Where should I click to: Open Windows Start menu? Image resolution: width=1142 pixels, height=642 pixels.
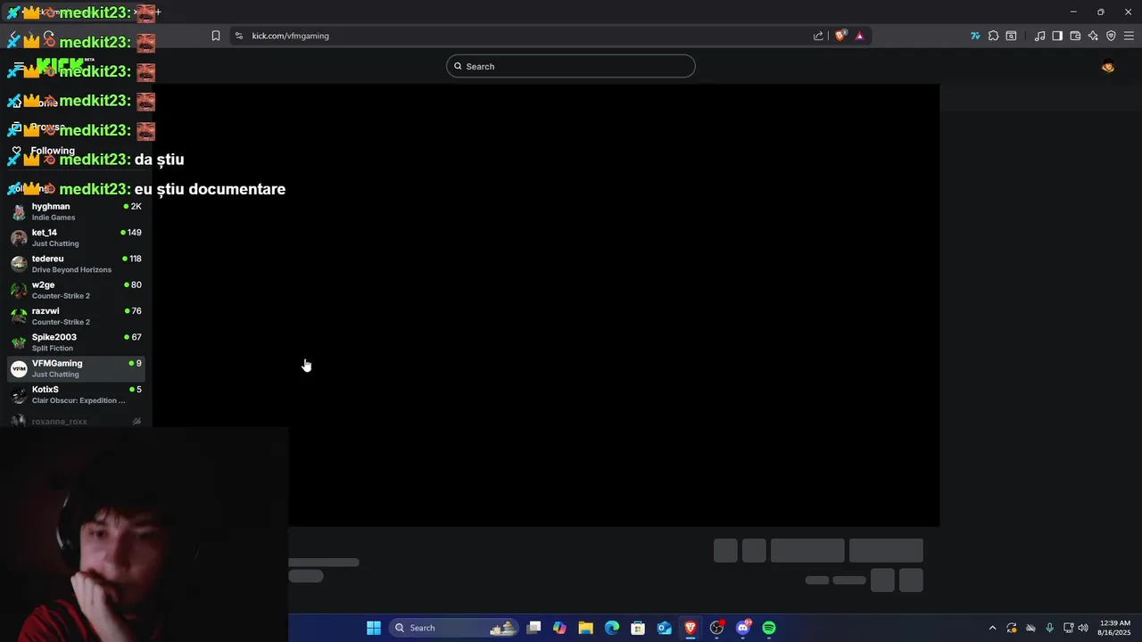(x=374, y=628)
